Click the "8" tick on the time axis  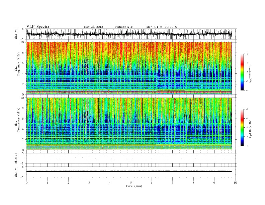pyautogui.click(x=193, y=183)
